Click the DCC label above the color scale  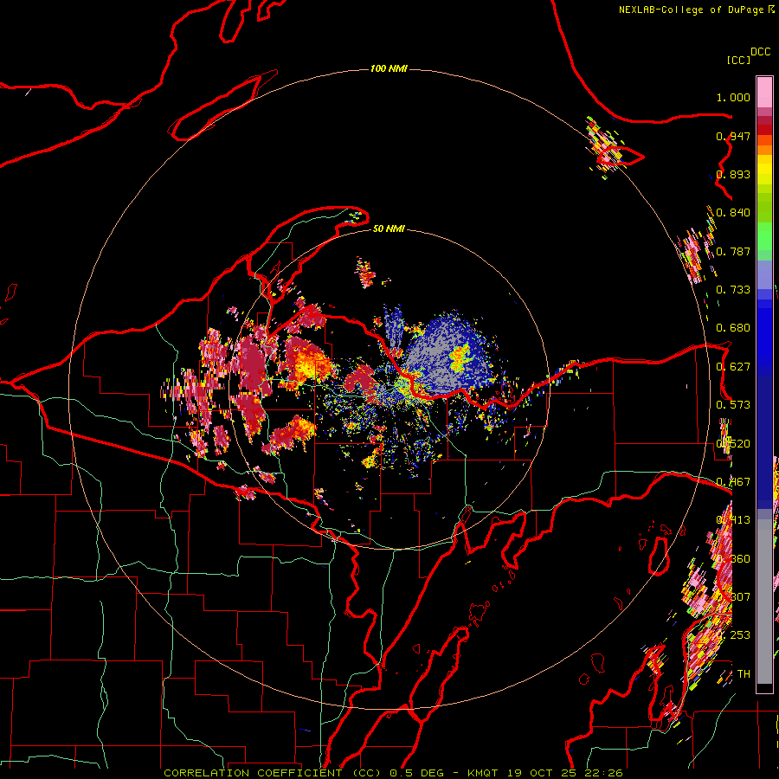click(x=760, y=52)
